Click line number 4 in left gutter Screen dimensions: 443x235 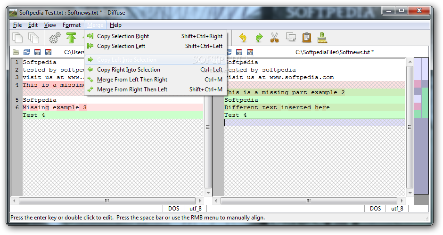17,85
